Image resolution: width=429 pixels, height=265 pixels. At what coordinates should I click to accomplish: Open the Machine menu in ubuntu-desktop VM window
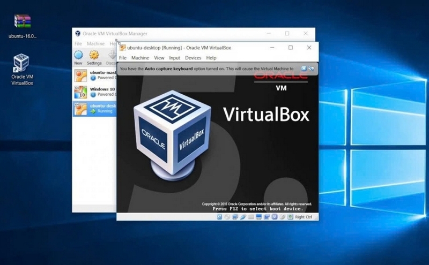tap(140, 58)
